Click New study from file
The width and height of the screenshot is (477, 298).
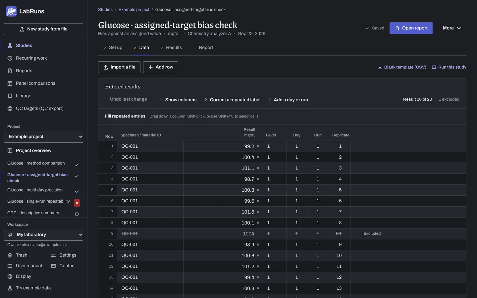tap(43, 29)
